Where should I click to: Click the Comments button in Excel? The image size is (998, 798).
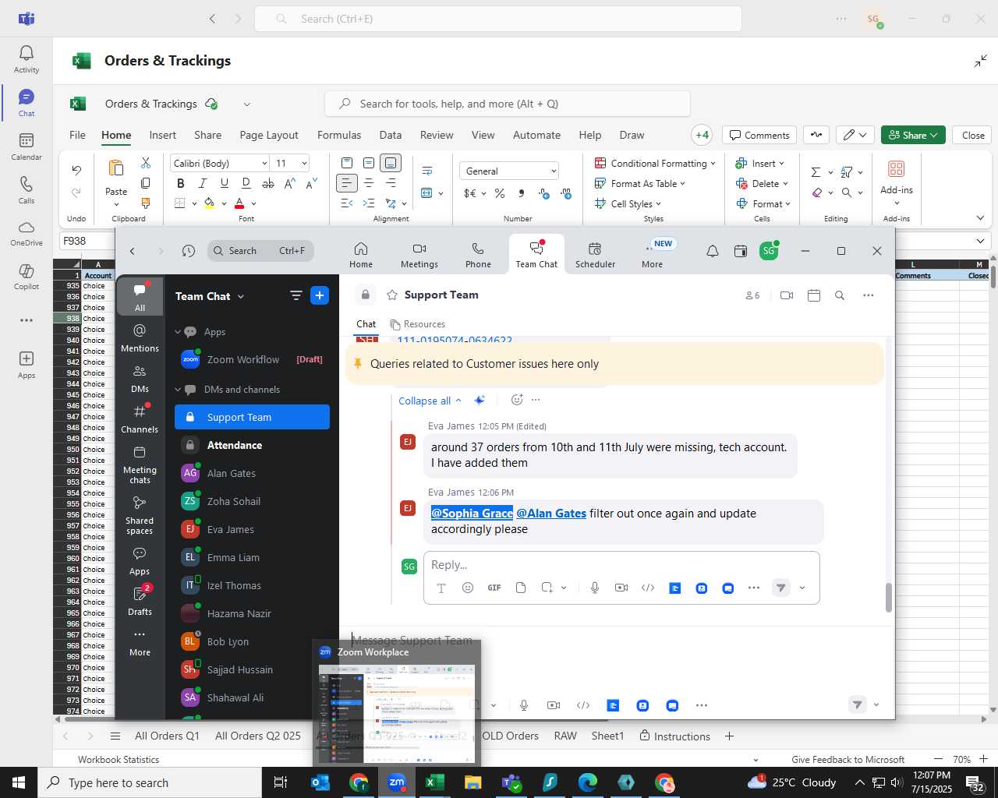(x=759, y=135)
